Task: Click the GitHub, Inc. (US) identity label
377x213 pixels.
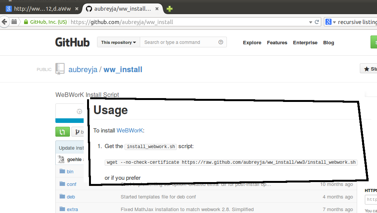Action: pyautogui.click(x=49, y=22)
